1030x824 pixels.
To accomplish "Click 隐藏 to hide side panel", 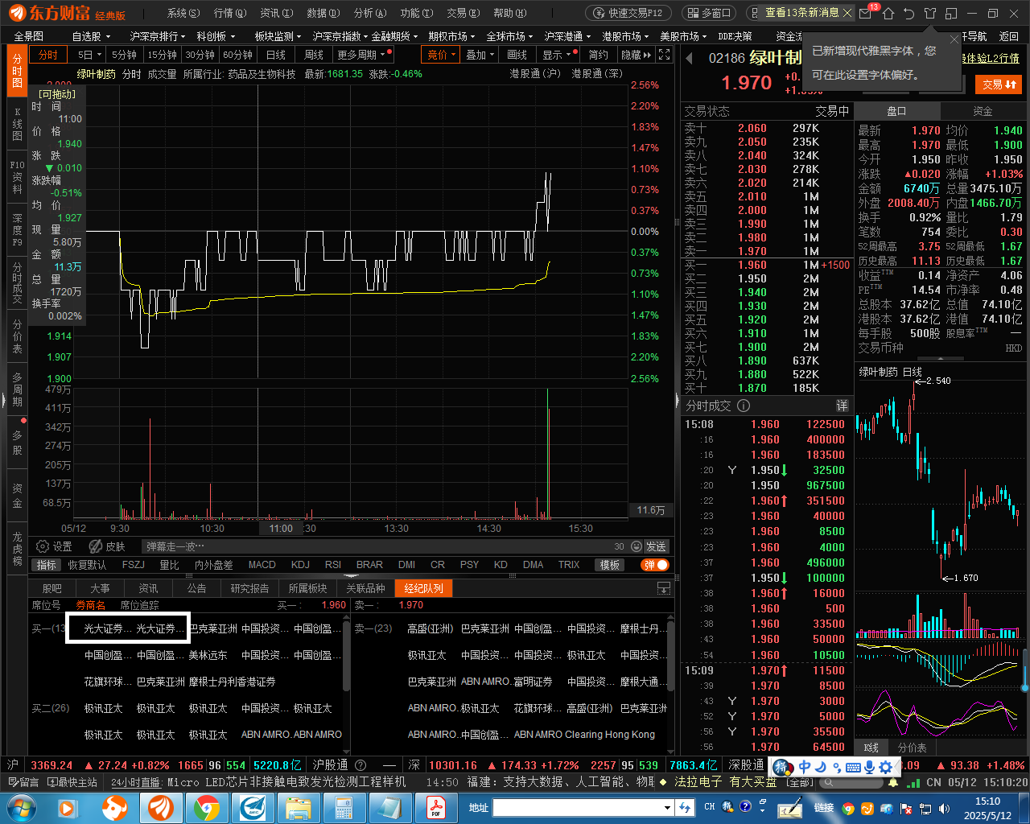I will coord(636,55).
